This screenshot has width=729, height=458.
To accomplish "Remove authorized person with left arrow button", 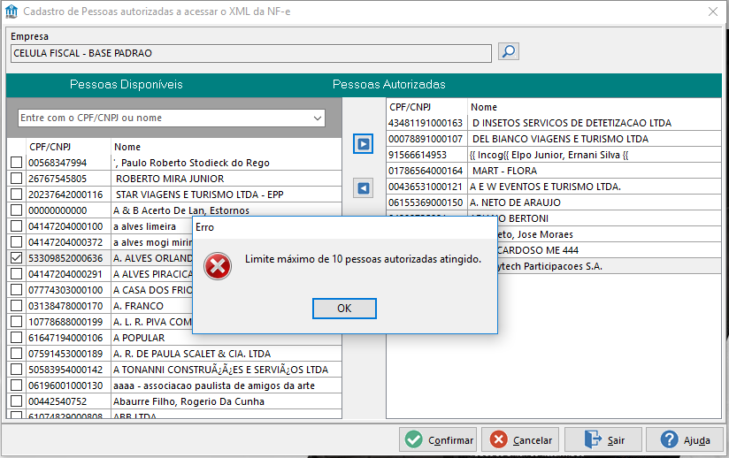I will click(x=363, y=188).
